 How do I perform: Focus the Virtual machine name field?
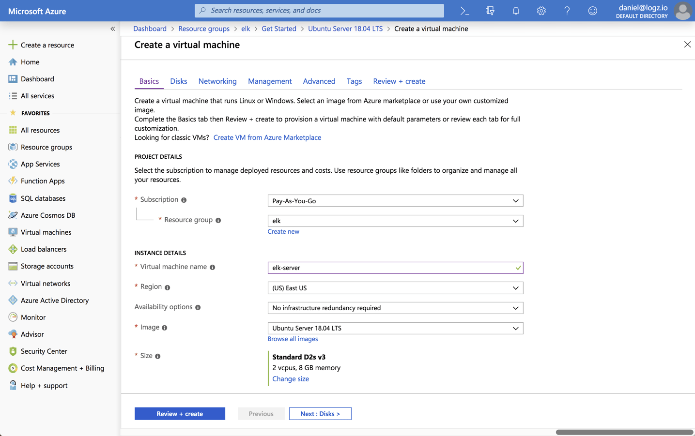[x=395, y=268]
